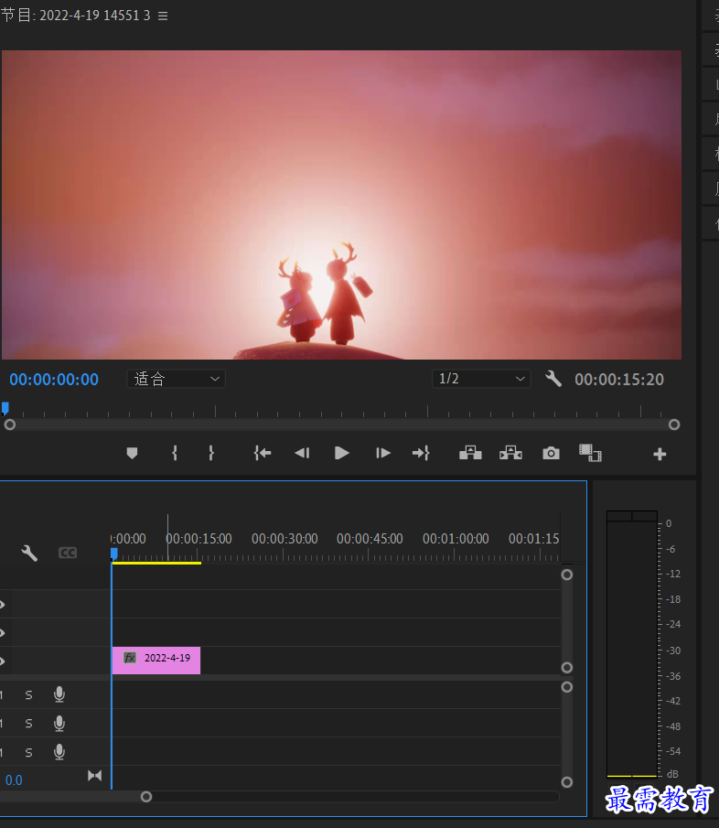The image size is (719, 828).
Task: Toggle the closed captions CC button
Action: (x=68, y=553)
